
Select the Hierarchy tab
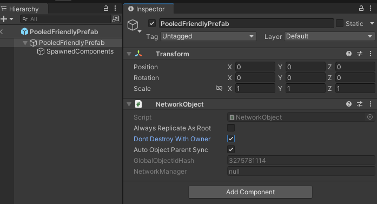pos(24,9)
